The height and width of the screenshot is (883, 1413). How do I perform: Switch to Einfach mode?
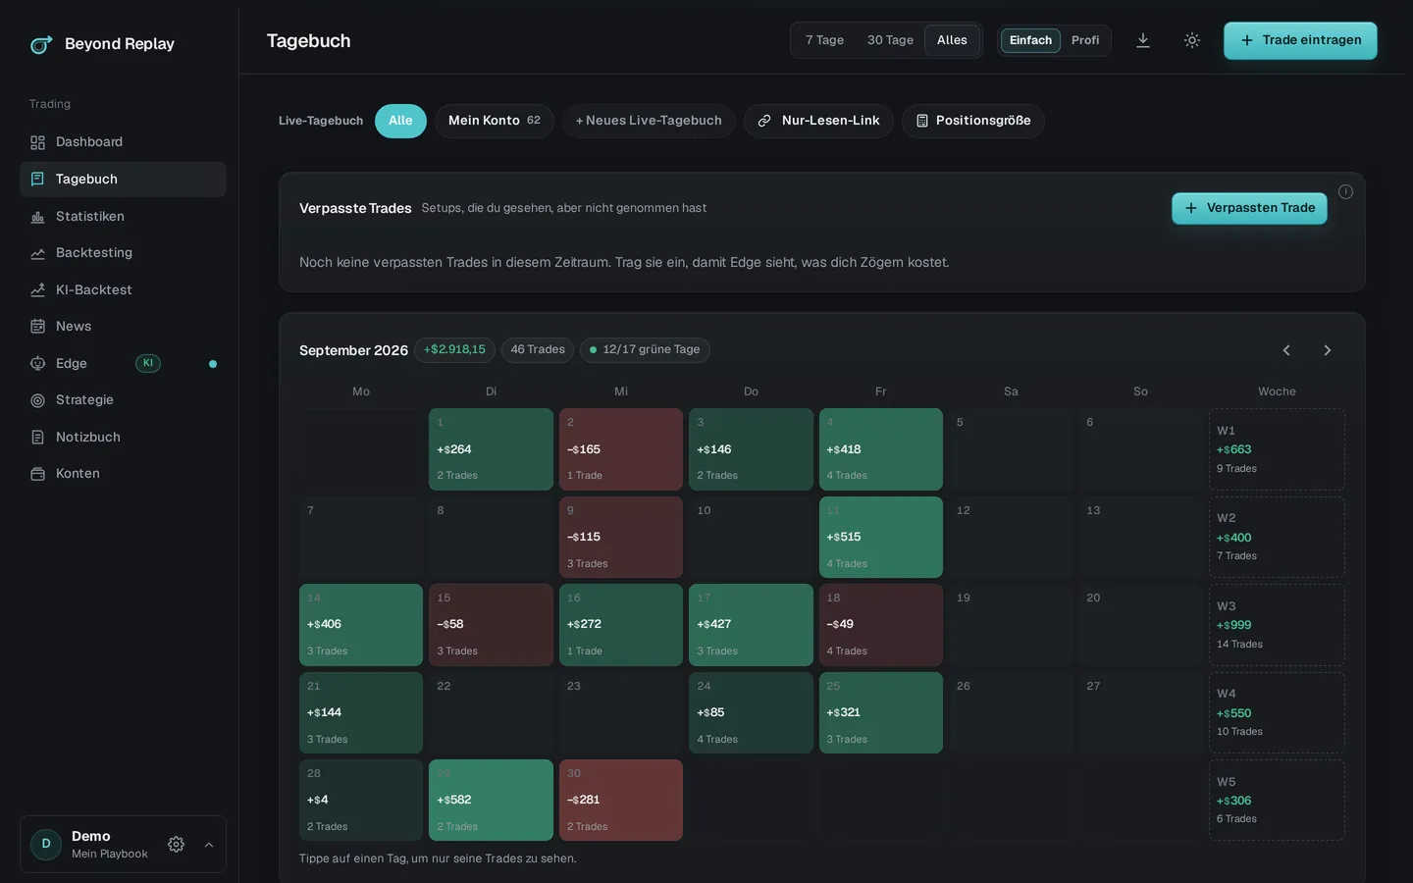(1030, 40)
